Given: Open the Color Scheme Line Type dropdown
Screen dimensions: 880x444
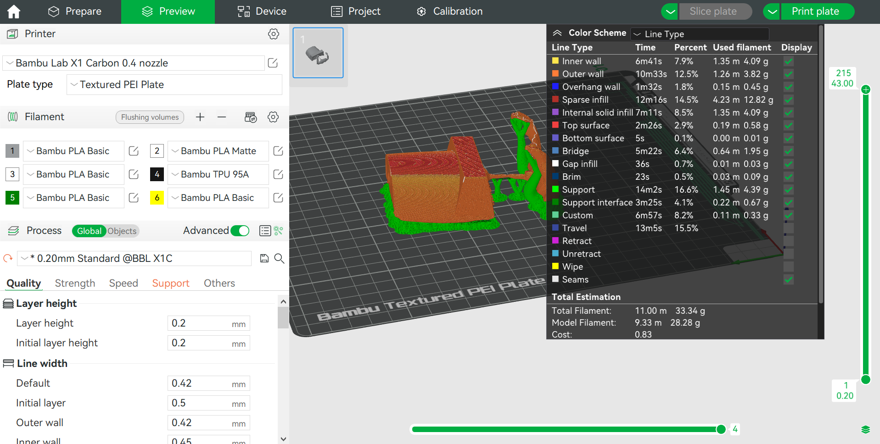Looking at the screenshot, I should (x=700, y=34).
